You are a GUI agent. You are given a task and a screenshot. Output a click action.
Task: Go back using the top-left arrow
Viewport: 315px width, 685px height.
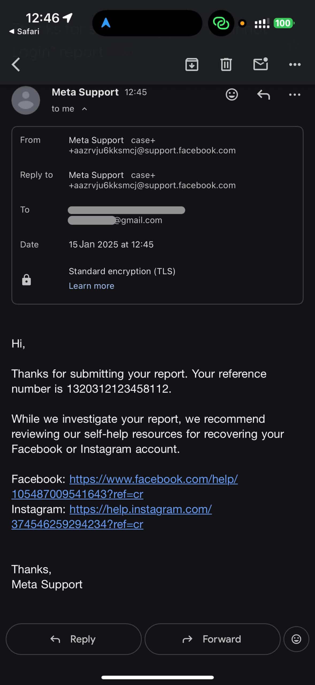(x=16, y=64)
